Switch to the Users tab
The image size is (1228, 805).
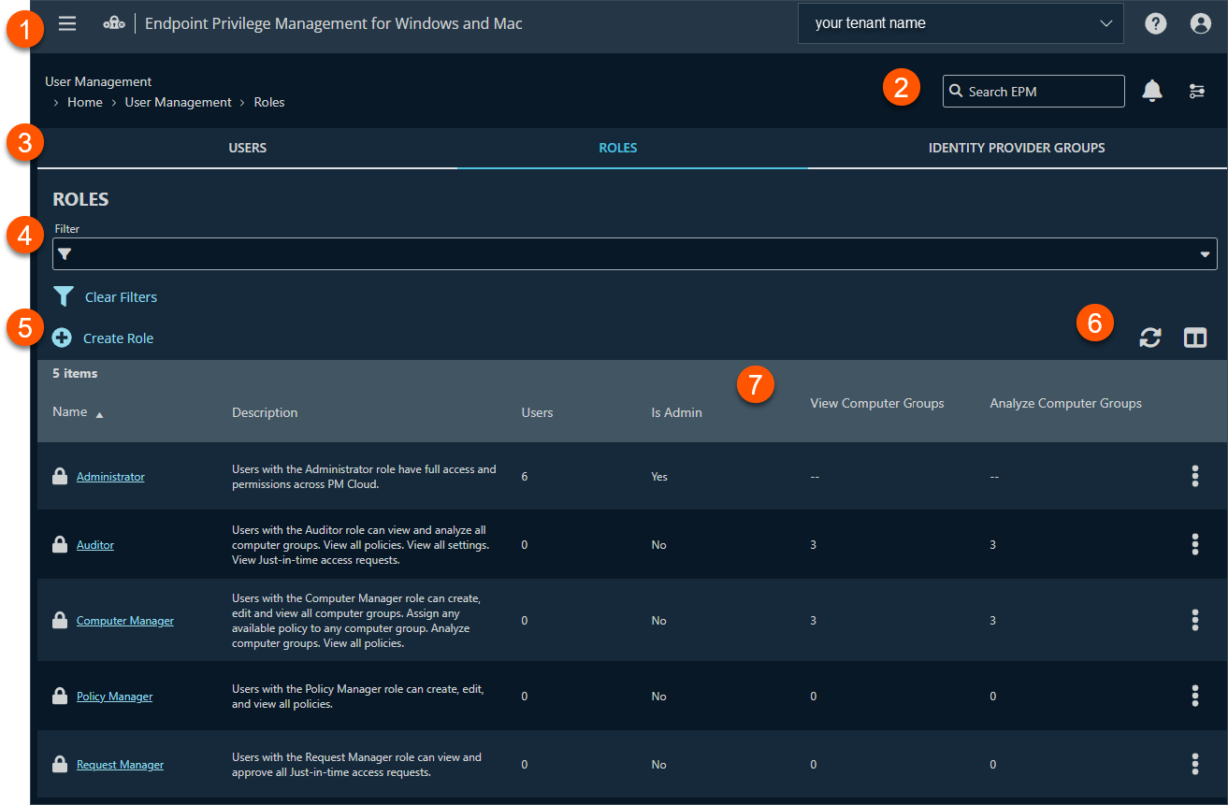coord(248,148)
